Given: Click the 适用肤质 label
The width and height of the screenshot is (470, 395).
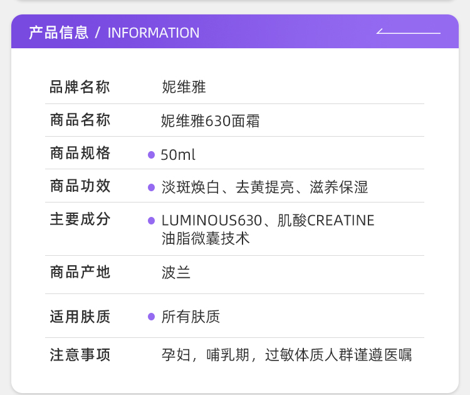Looking at the screenshot, I should click(x=80, y=317).
